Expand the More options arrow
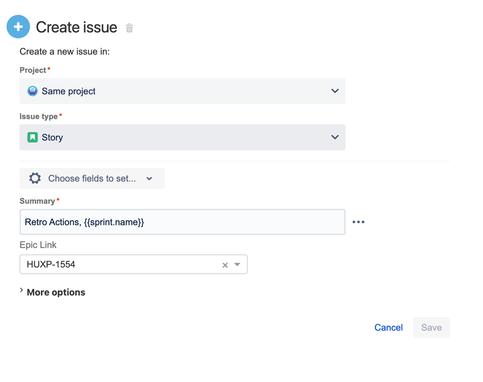This screenshot has height=382, width=483. click(21, 291)
